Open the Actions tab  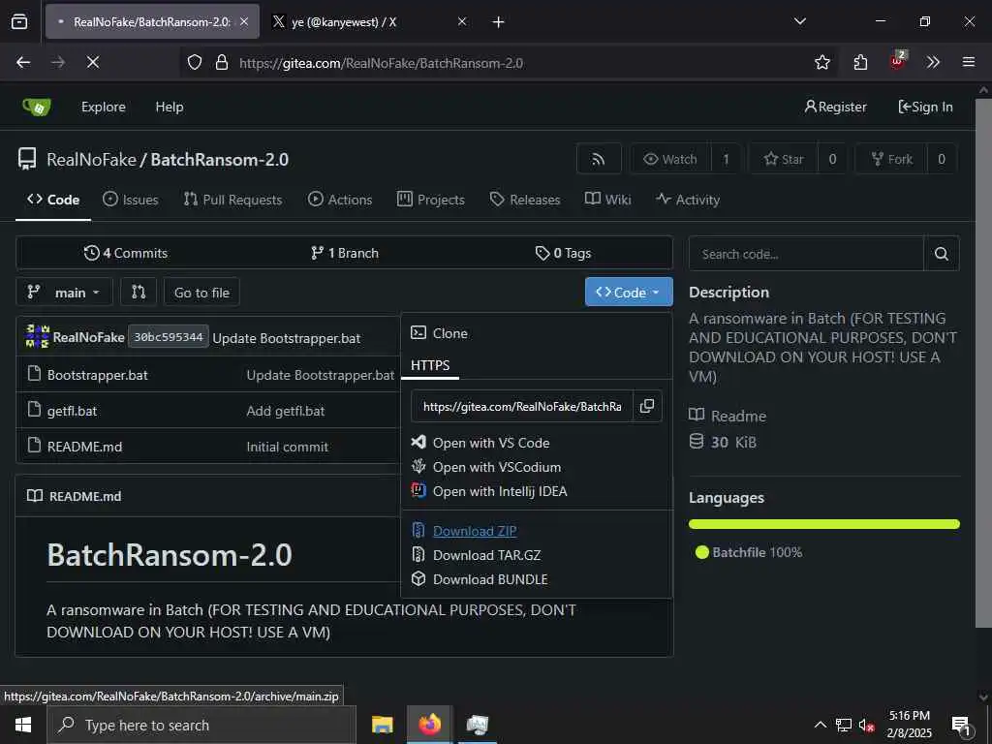[340, 200]
